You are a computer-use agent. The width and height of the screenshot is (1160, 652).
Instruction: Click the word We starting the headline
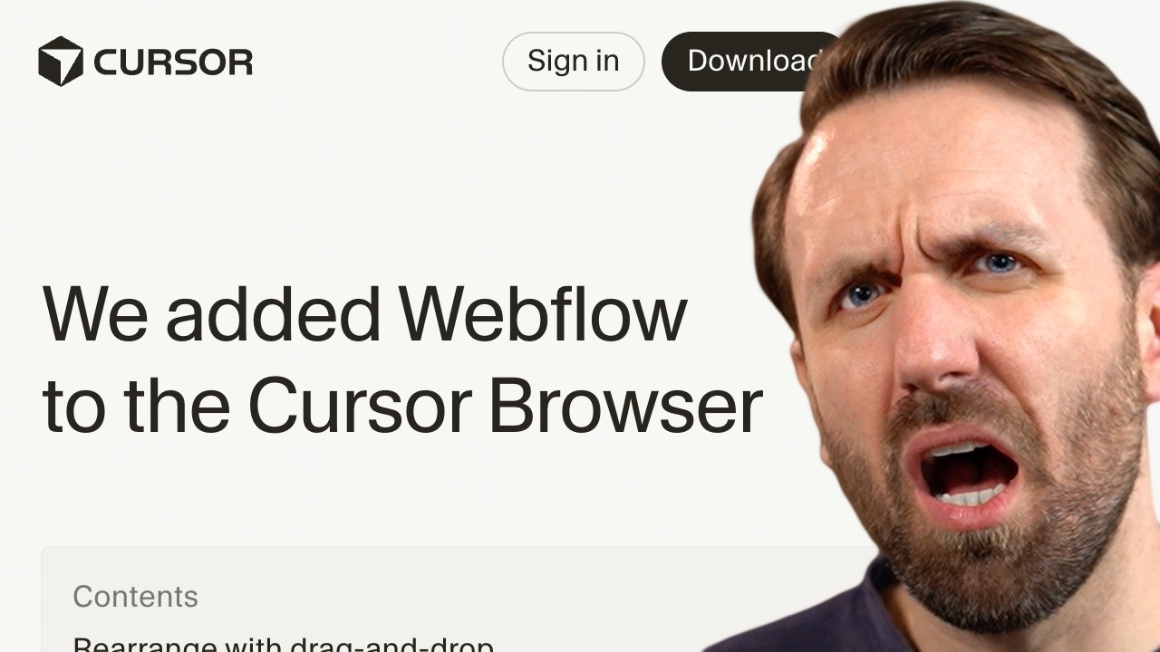pos(95,313)
